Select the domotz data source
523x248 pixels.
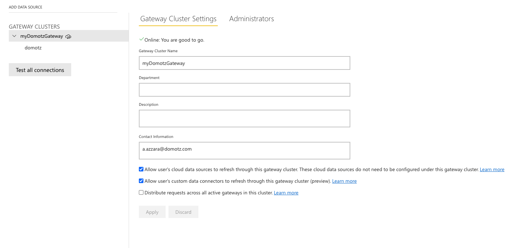pyautogui.click(x=33, y=48)
